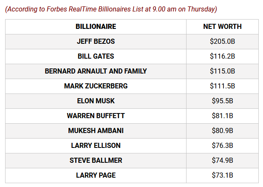The image size is (263, 187).
Task: Click the Forbes RealTime Billionaires List caption
Action: (x=111, y=9)
